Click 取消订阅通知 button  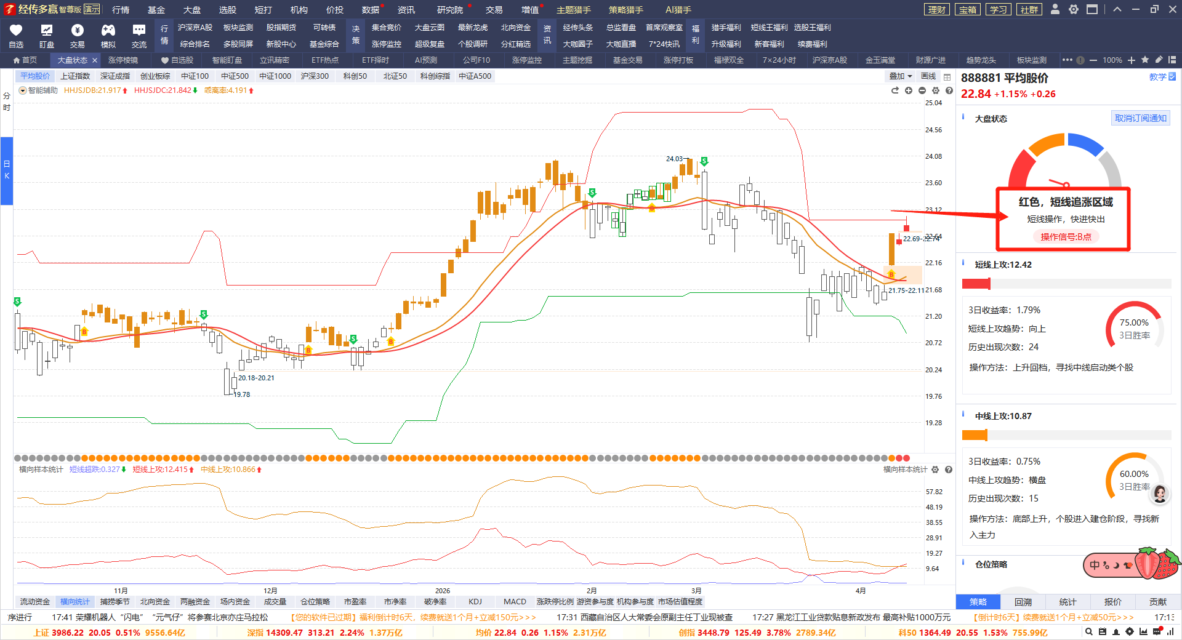pos(1140,118)
